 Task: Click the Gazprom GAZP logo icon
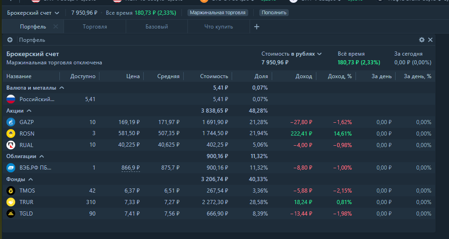11,122
